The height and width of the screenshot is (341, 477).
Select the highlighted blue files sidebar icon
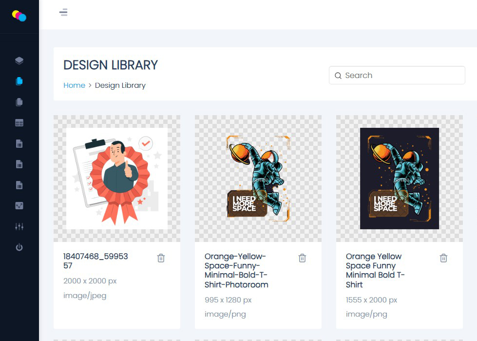click(19, 81)
